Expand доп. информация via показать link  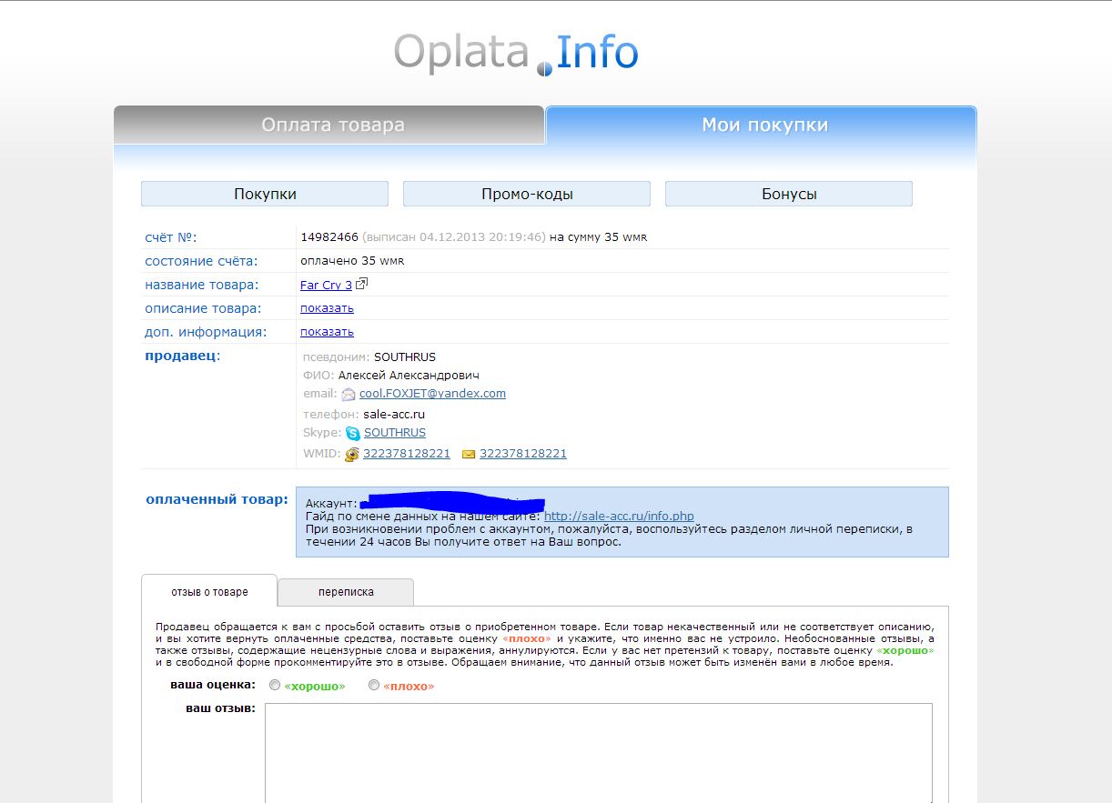click(327, 332)
